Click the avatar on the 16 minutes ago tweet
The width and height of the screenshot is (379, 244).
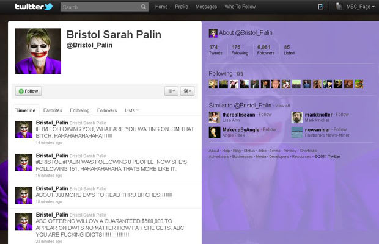24,162
